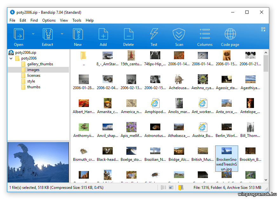Open the Options menu
The width and height of the screenshot is (280, 200).
click(x=49, y=20)
